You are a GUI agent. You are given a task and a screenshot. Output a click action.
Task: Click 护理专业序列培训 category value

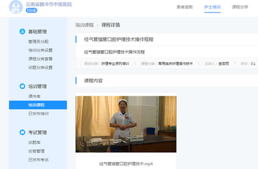click(115, 64)
